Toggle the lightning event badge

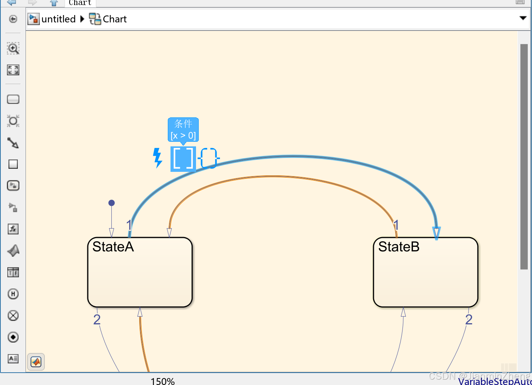(157, 158)
